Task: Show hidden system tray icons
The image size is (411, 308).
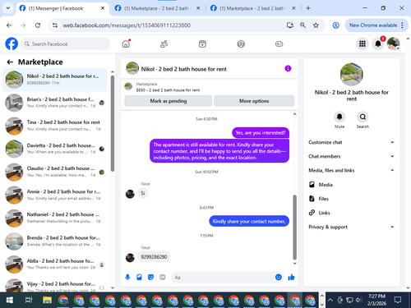Action: (x=330, y=300)
